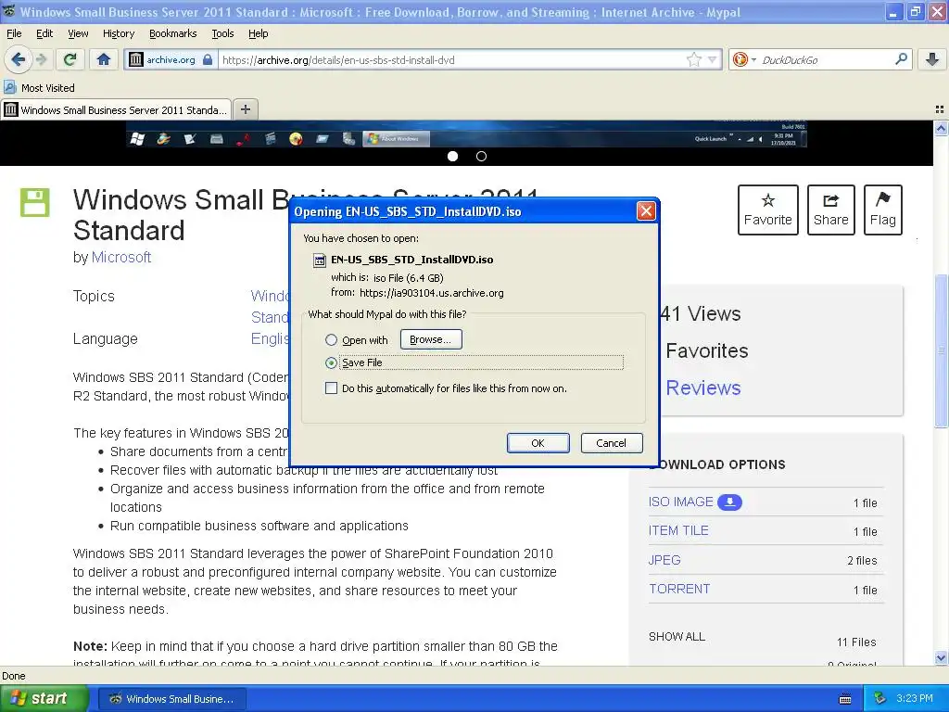The image size is (949, 712).
Task: Open the Microsoft creator link
Action: 121,258
